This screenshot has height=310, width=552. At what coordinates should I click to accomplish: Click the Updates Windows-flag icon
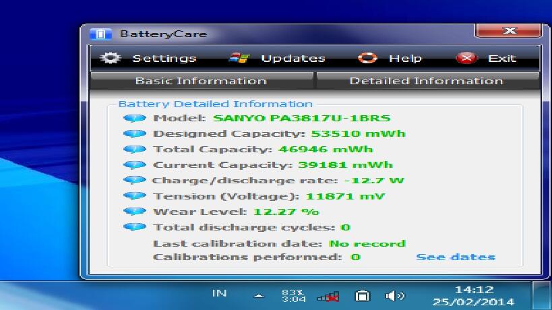point(239,58)
